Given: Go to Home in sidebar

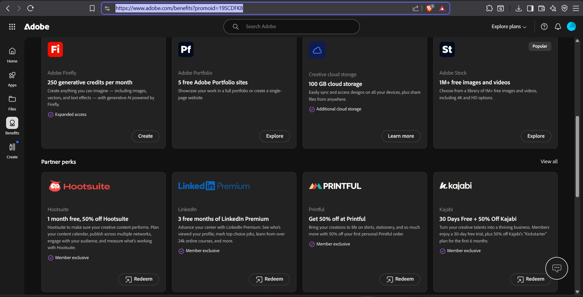Looking at the screenshot, I should click(x=12, y=55).
